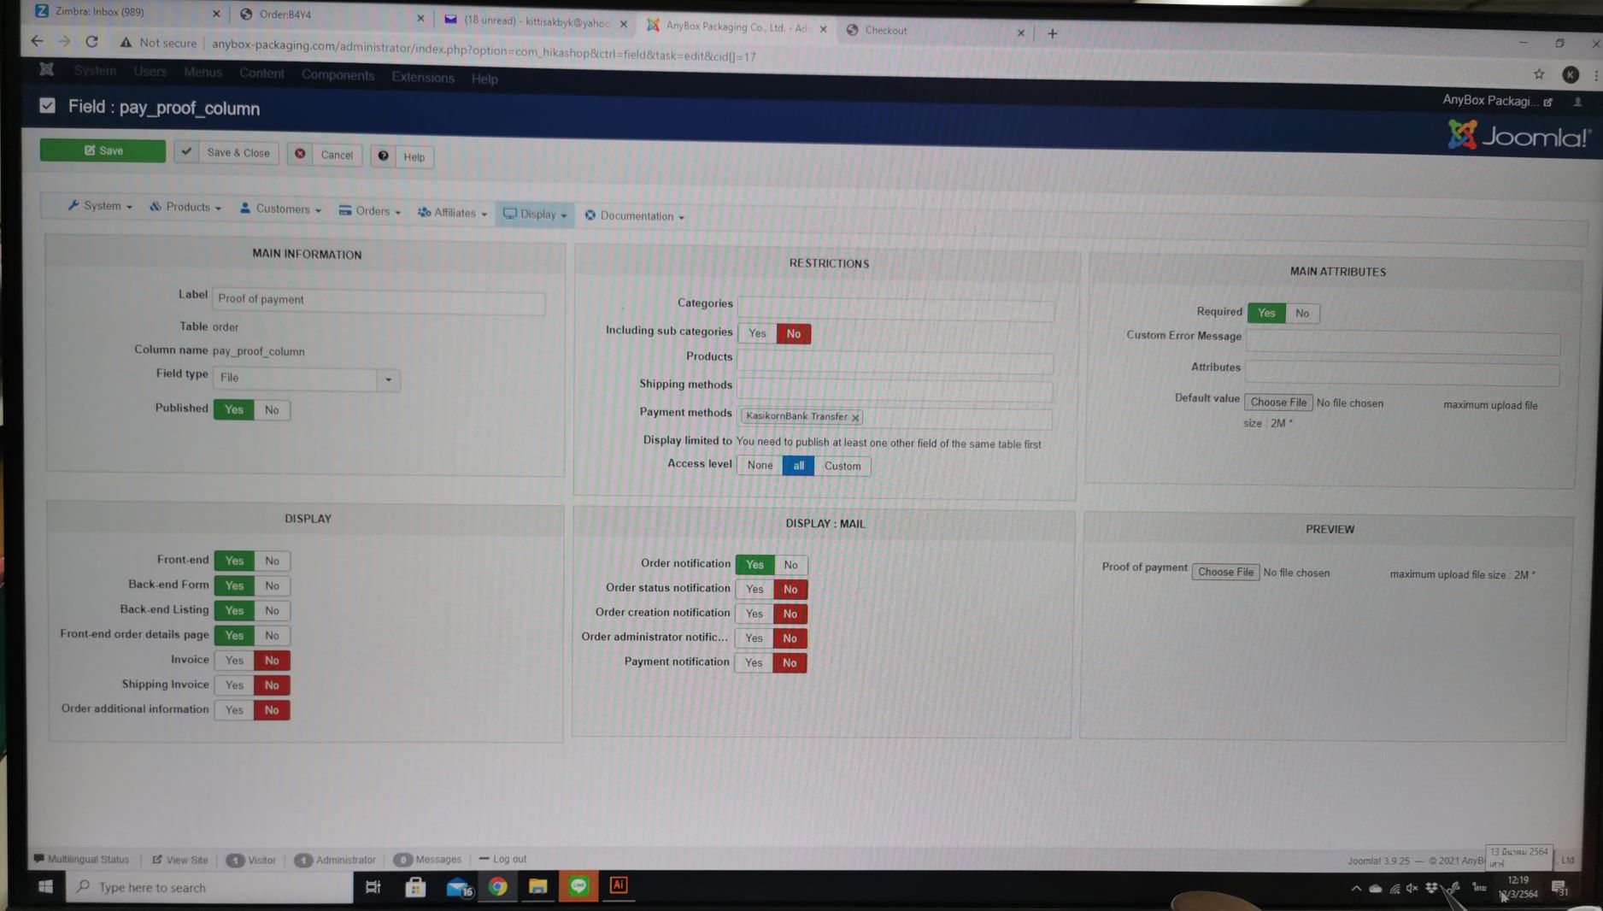The image size is (1603, 911).
Task: Open the Save & Close checkmark dropdown
Action: (x=186, y=152)
